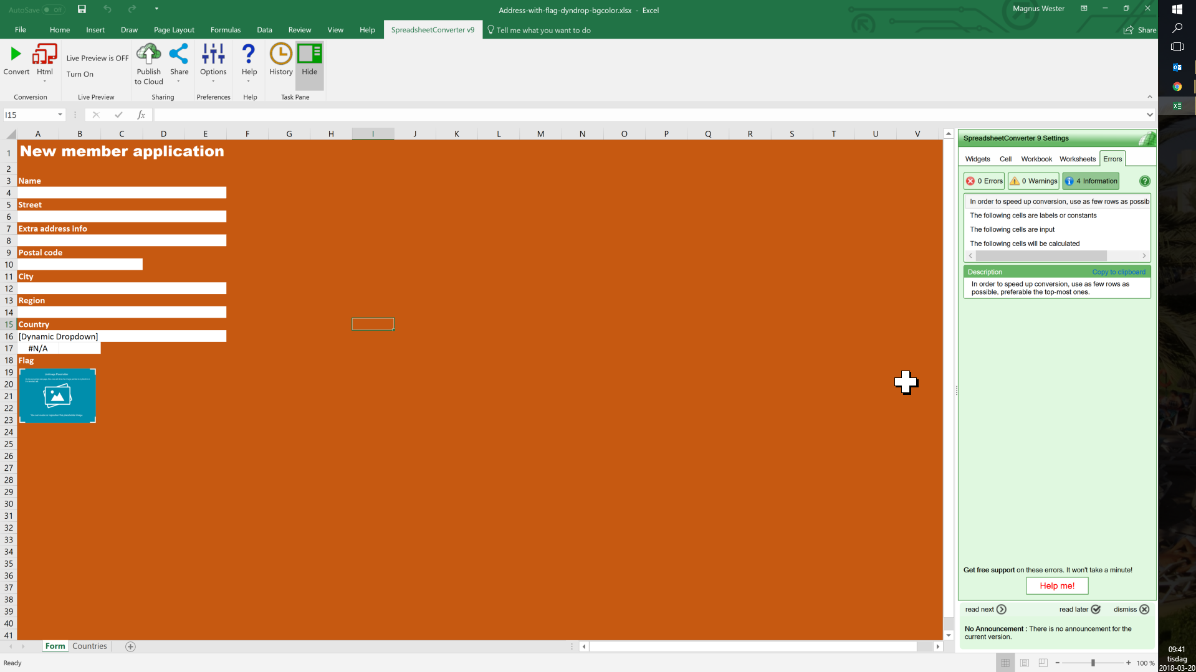Click the Convert button to start conversion
The width and height of the screenshot is (1196, 672).
coord(16,62)
